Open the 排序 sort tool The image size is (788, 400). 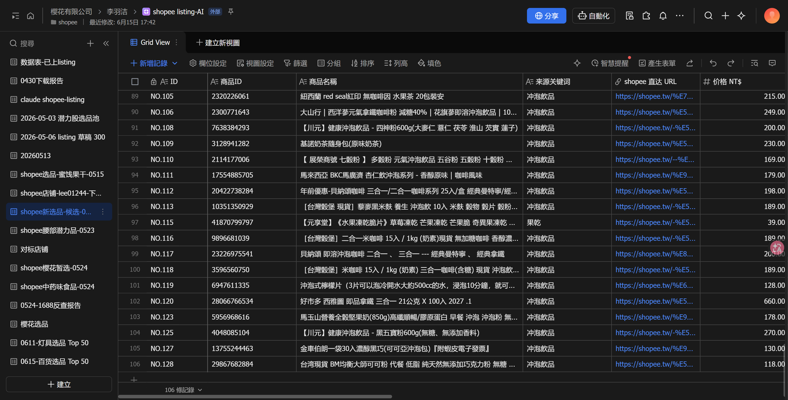click(x=363, y=63)
